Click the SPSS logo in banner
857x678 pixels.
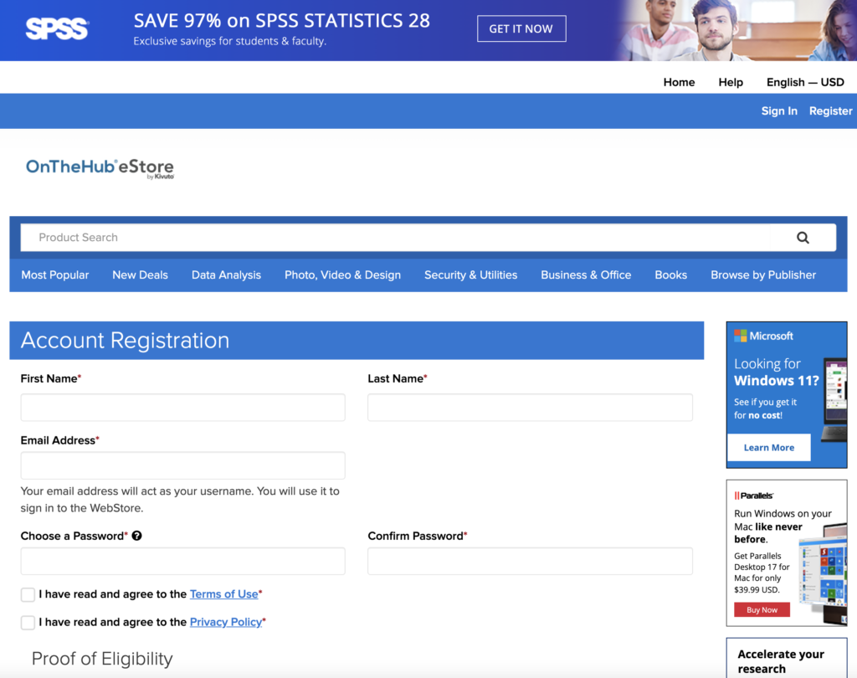tap(57, 29)
